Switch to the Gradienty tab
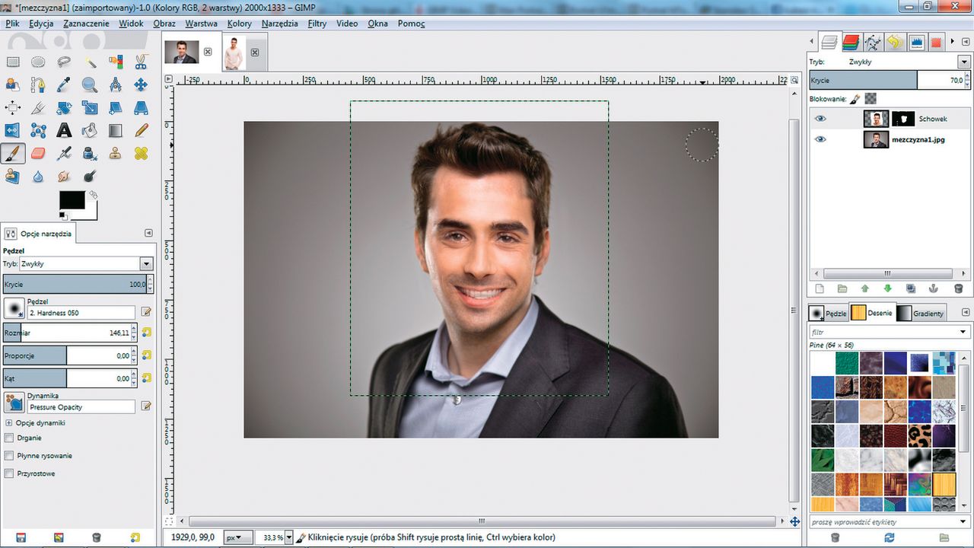The height and width of the screenshot is (548, 974). 921,313
